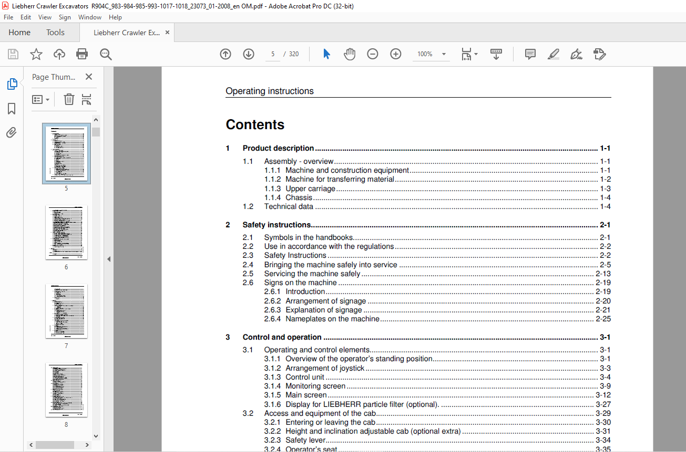Open contents entry 1.2 Technical data
The height and width of the screenshot is (452, 686).
pyautogui.click(x=426, y=207)
